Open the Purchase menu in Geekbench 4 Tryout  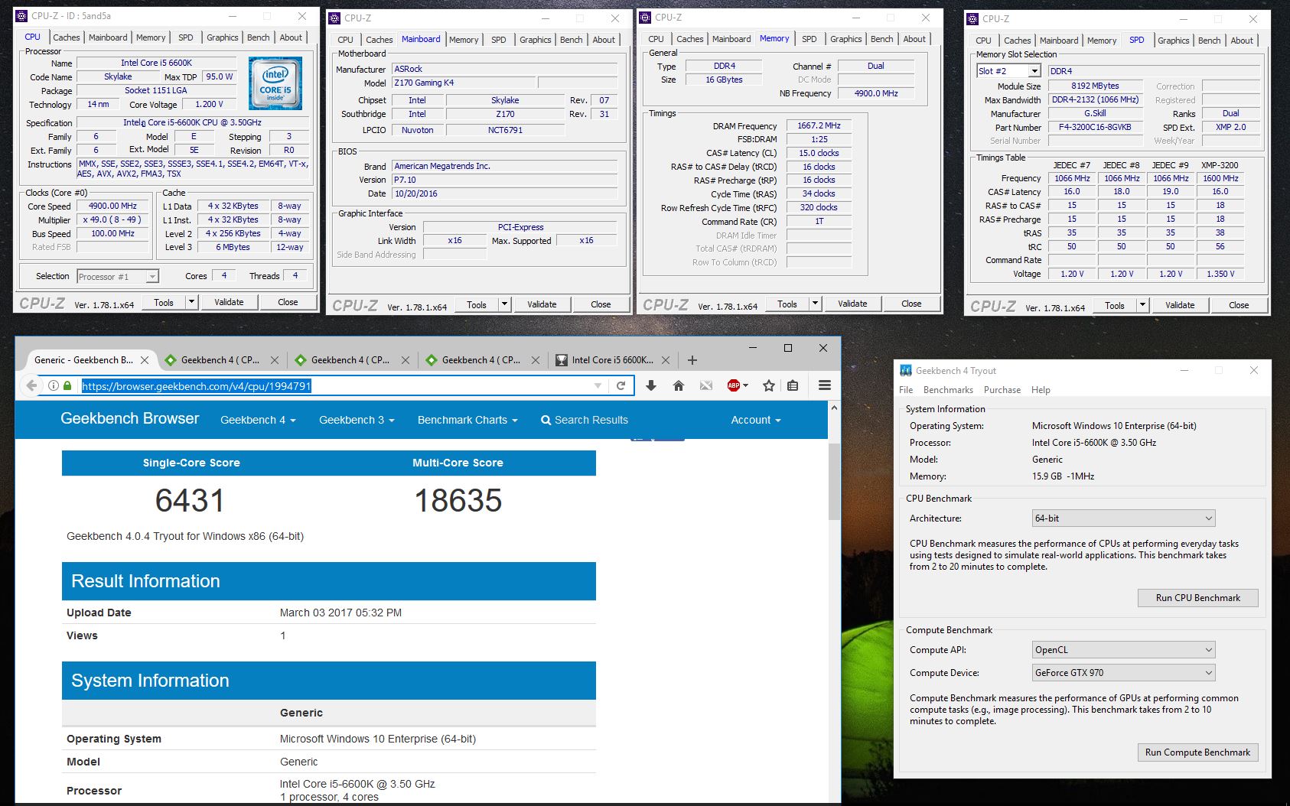point(1002,389)
